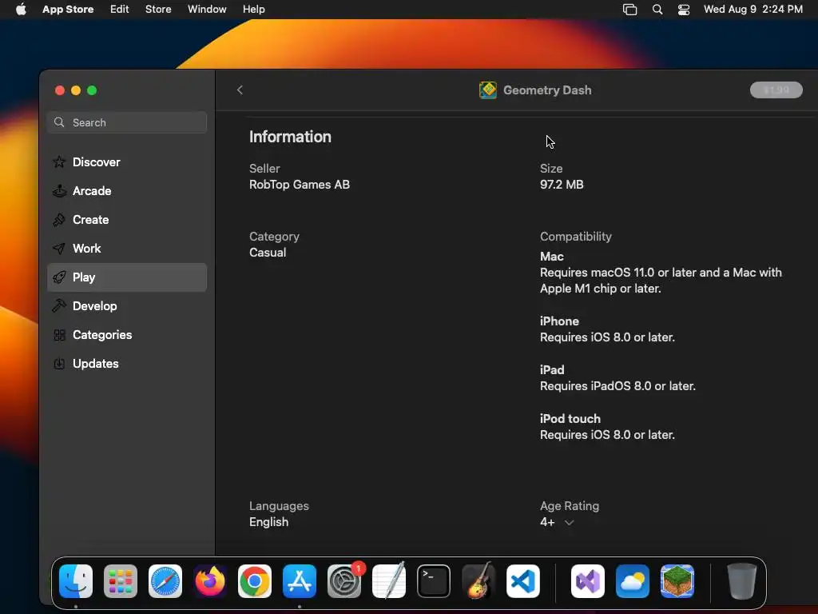The width and height of the screenshot is (818, 614).
Task: Open the Work section
Action: click(127, 248)
